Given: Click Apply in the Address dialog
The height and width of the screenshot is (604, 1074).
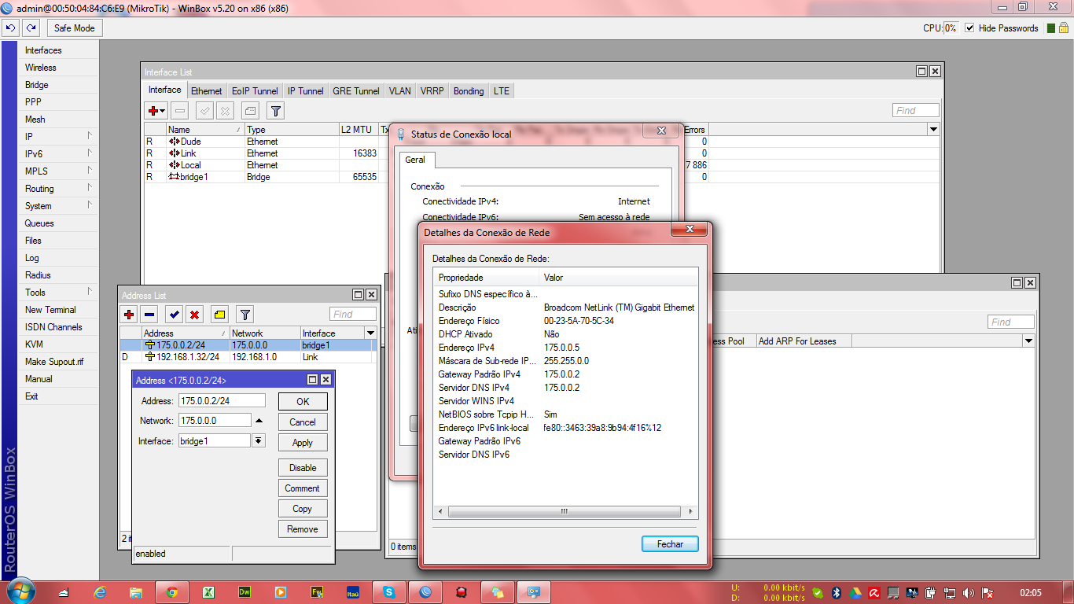Looking at the screenshot, I should pos(303,443).
